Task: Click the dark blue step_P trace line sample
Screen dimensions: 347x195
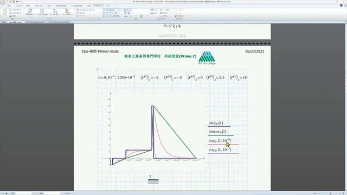Action: (219, 127)
